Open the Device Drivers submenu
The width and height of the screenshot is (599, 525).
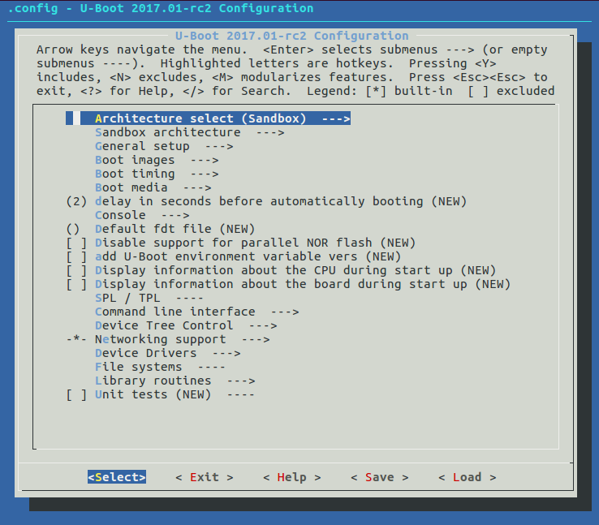(x=168, y=353)
